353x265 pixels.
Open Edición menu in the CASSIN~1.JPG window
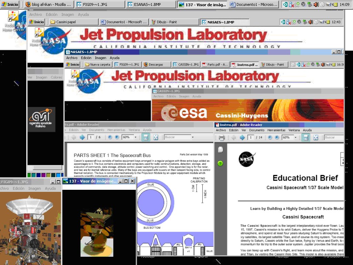point(171,97)
